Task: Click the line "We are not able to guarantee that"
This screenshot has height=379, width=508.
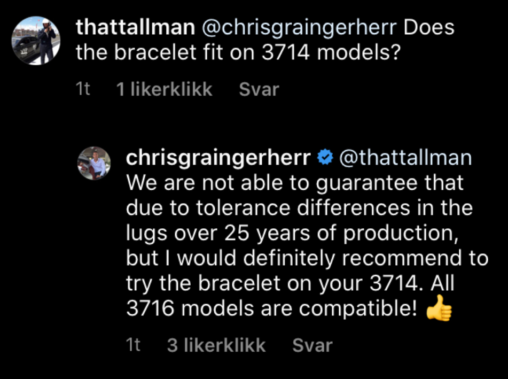Action: 295,183
